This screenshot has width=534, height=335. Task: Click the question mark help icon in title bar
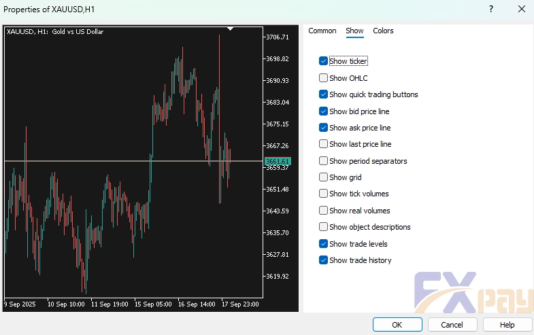[491, 10]
